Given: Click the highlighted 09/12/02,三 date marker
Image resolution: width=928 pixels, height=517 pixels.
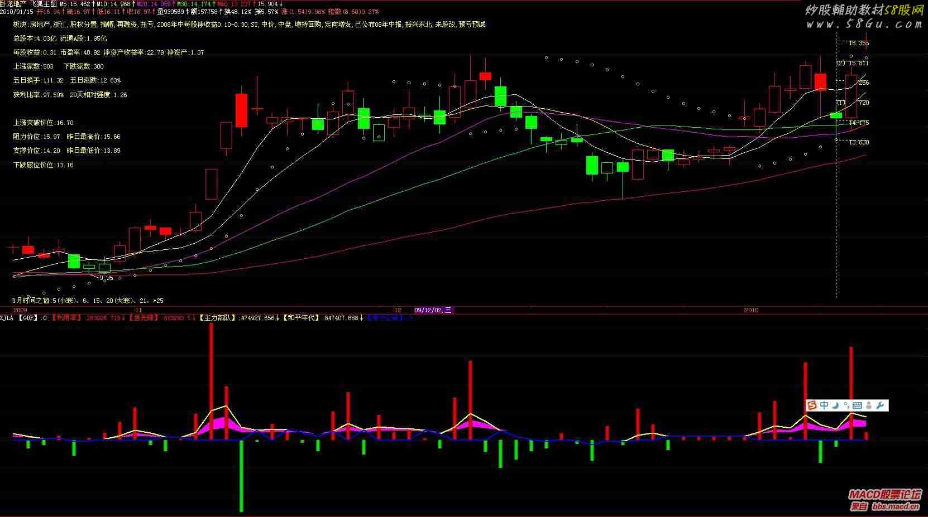Looking at the screenshot, I should coord(433,310).
